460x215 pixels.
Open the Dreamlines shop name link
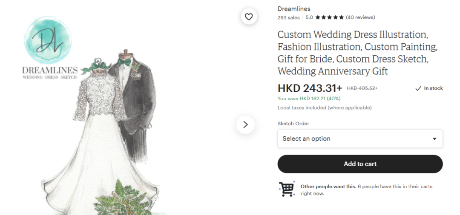294,9
